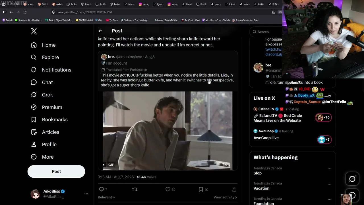Open the Esfand.TV +70 listeners avatar pill
Image resolution: width=364 pixels, height=205 pixels.
pos(323,118)
